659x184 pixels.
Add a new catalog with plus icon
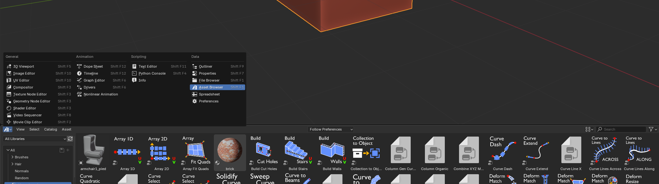coord(68,150)
